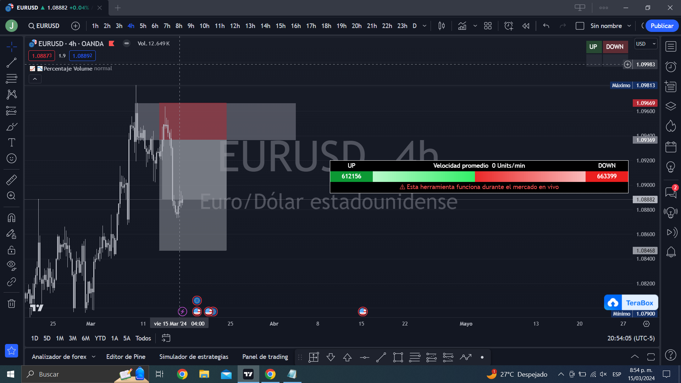The width and height of the screenshot is (681, 383).
Task: Open the ruler measure tool
Action: [x=11, y=180]
